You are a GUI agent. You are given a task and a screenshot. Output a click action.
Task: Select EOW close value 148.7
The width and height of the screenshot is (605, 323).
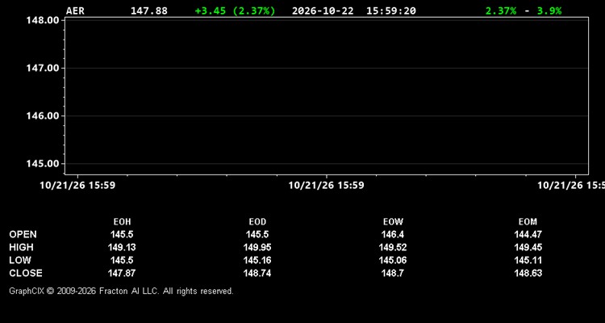[393, 273]
